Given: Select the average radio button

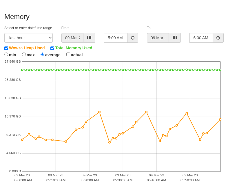Looking at the screenshot, I should [x=42, y=55].
